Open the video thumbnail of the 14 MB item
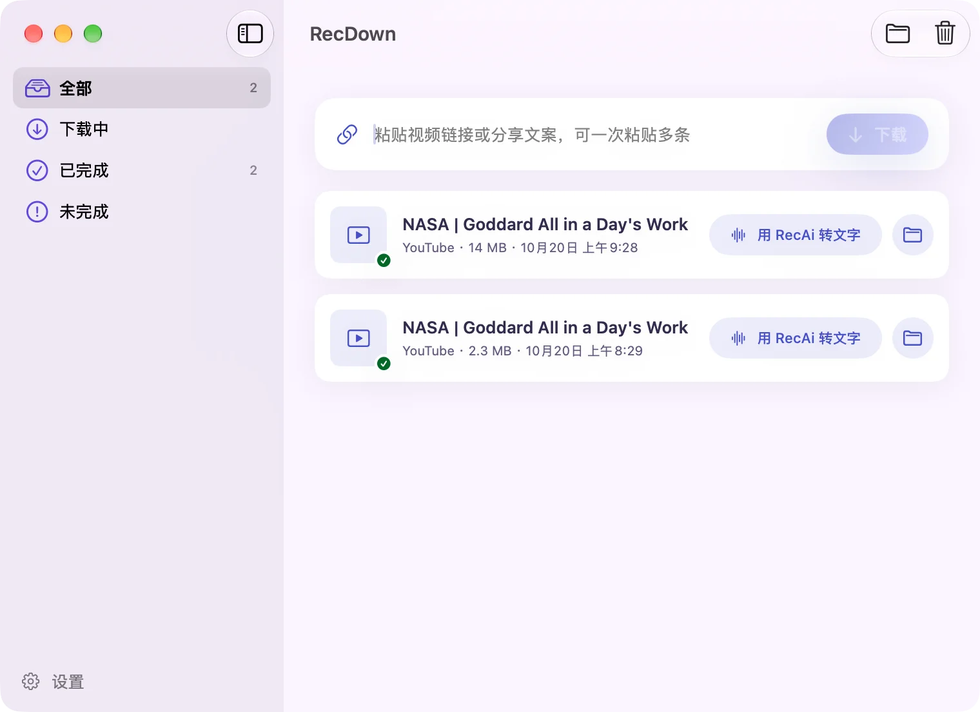 pos(358,235)
